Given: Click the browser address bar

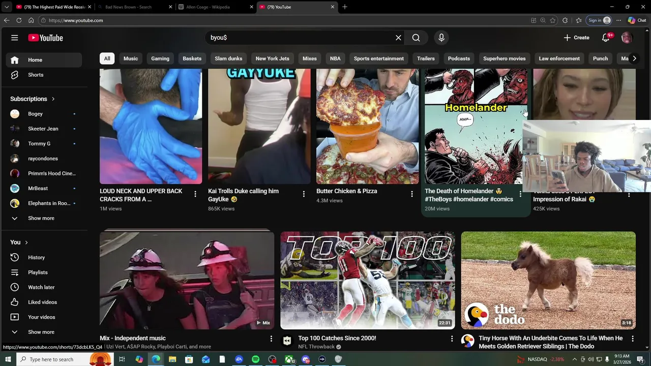Looking at the screenshot, I should [x=285, y=20].
